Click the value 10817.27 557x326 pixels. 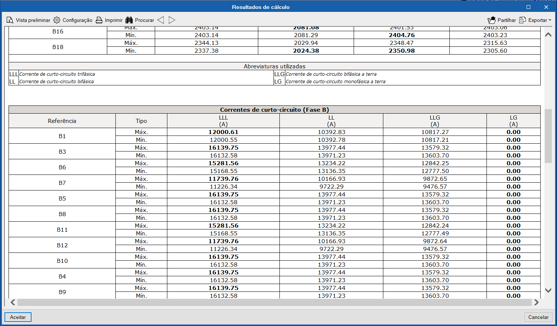pyautogui.click(x=435, y=132)
